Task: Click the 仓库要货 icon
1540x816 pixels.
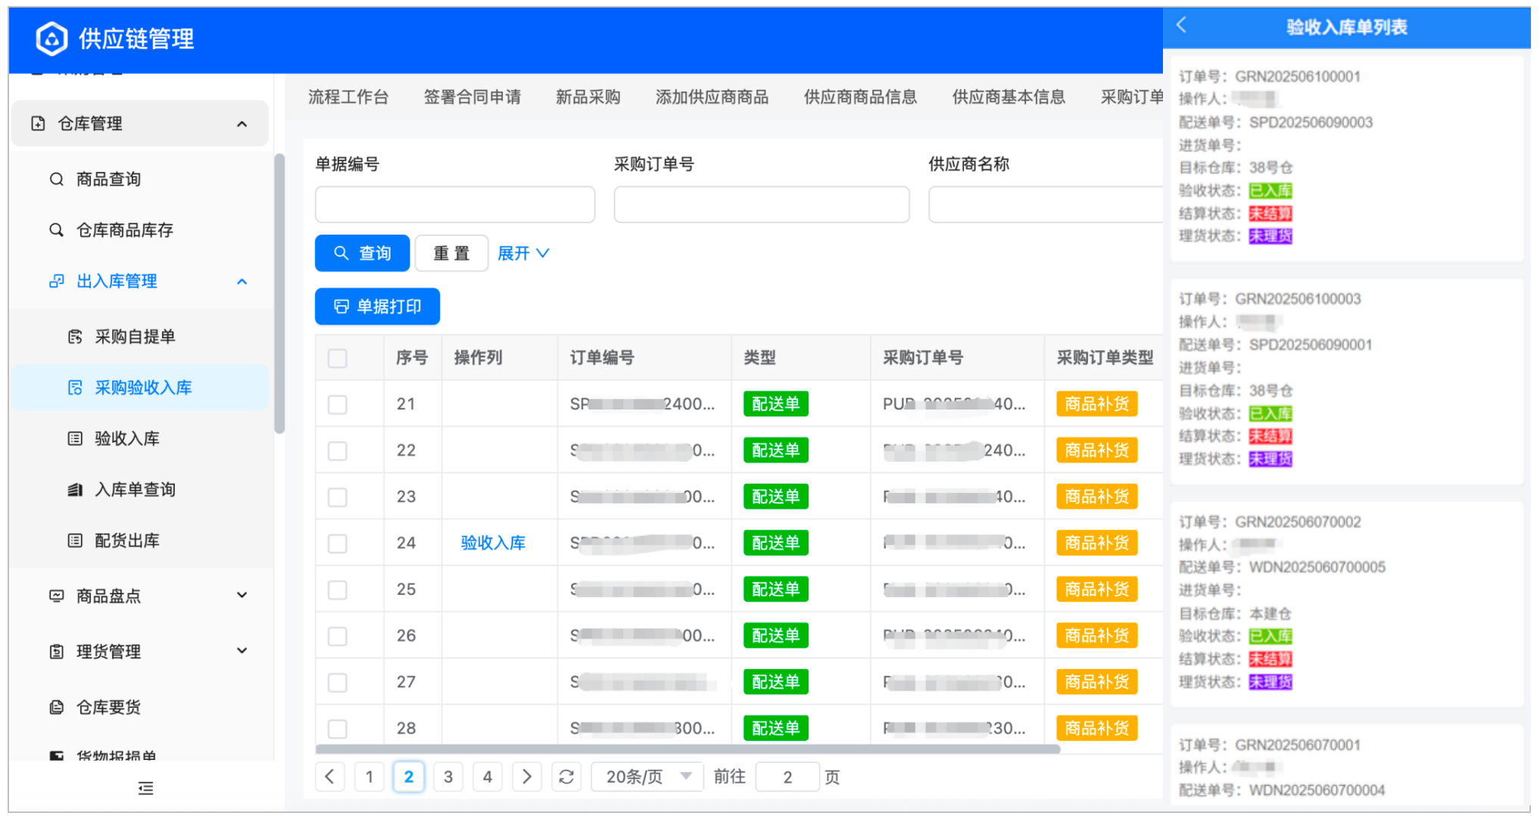Action: (x=57, y=707)
